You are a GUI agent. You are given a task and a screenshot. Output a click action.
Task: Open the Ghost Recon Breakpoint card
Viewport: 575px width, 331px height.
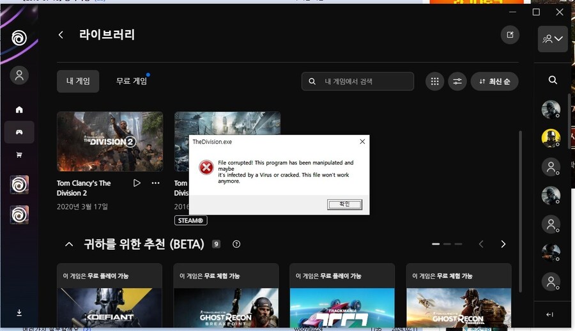pyautogui.click(x=226, y=295)
